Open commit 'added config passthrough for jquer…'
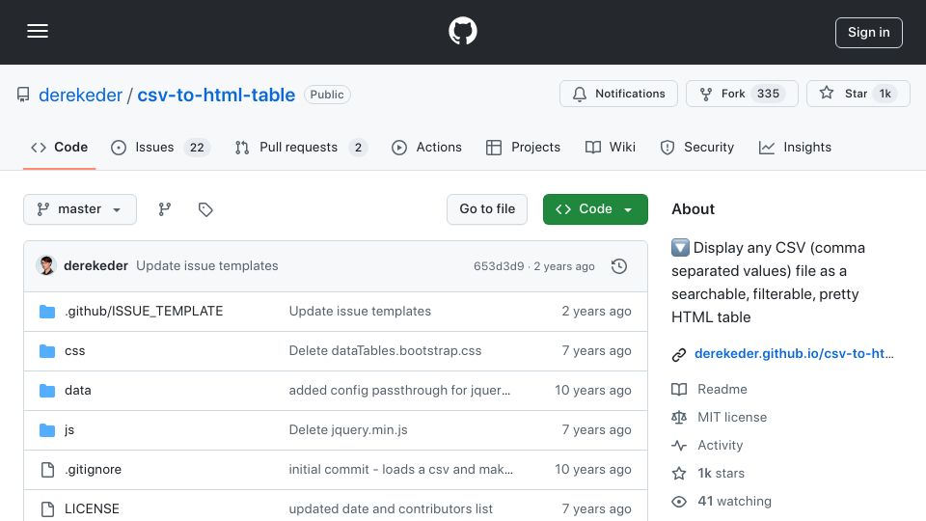The height and width of the screenshot is (521, 926). 399,391
